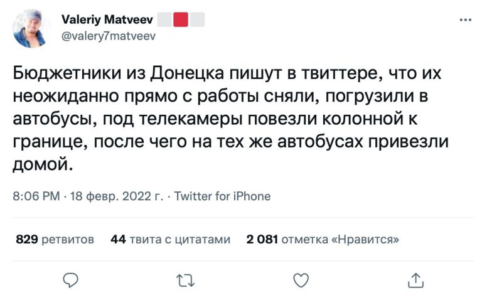The width and height of the screenshot is (482, 298).
Task: Click the date 18 февр. 2022 г.
Action: 117,196
